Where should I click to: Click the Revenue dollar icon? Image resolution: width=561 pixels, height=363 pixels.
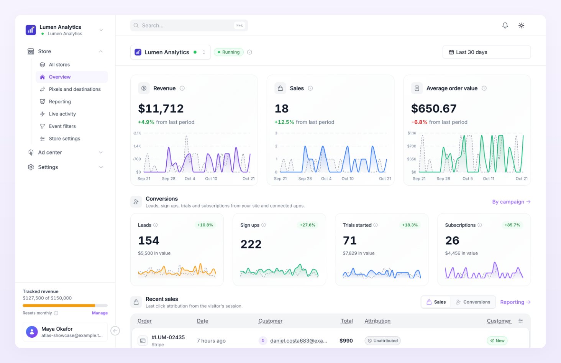[144, 88]
